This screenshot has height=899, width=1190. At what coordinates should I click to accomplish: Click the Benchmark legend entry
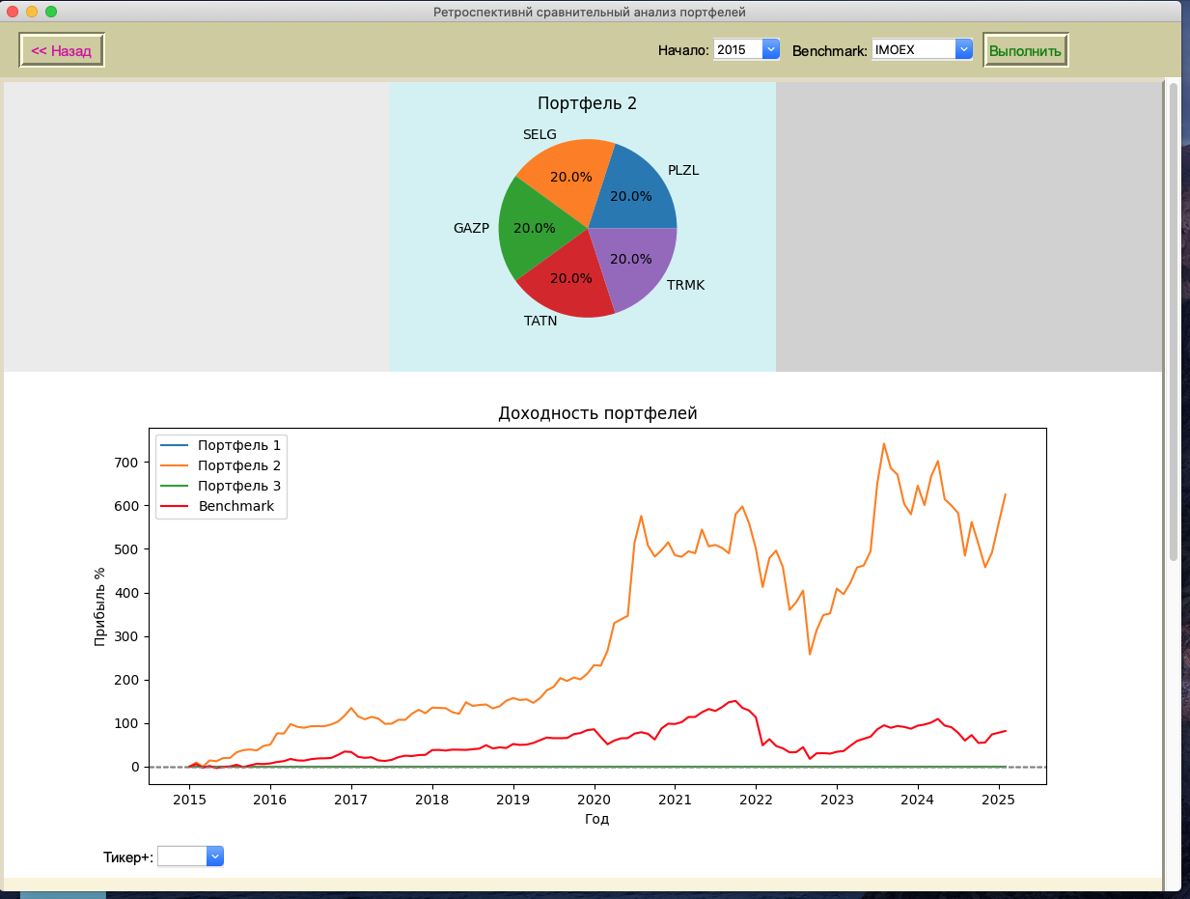pyautogui.click(x=235, y=506)
